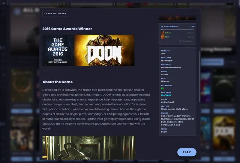Click the modal's vertical scrollbar
240x163 pixels.
[x=200, y=76]
